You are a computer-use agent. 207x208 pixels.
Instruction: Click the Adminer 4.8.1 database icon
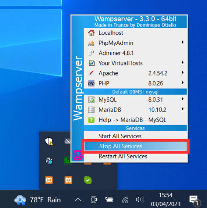91,53
